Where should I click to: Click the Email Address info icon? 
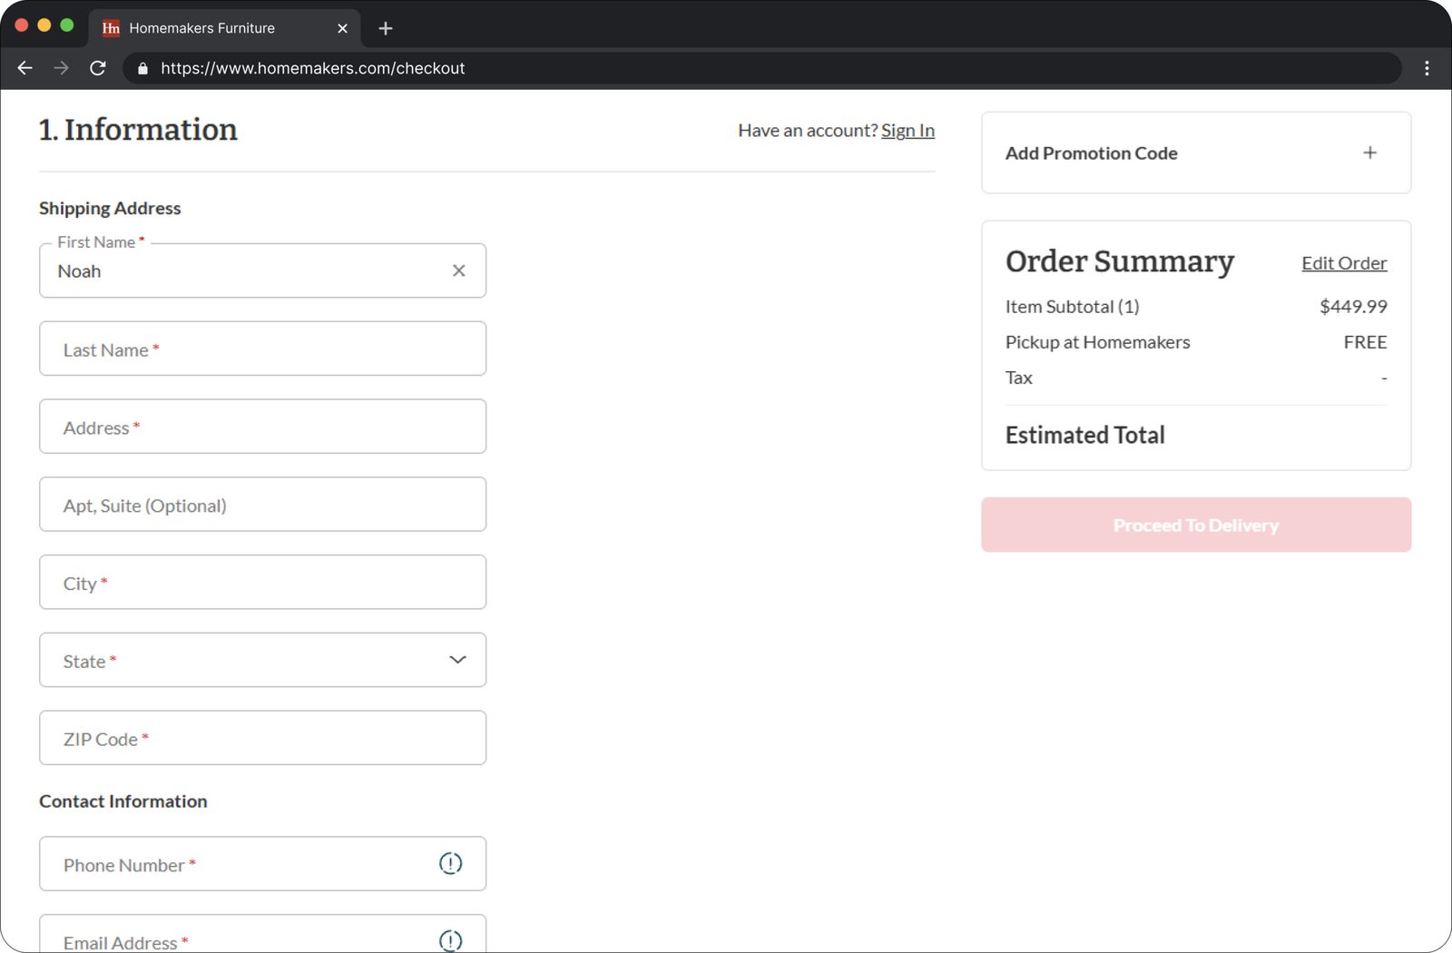(x=450, y=939)
